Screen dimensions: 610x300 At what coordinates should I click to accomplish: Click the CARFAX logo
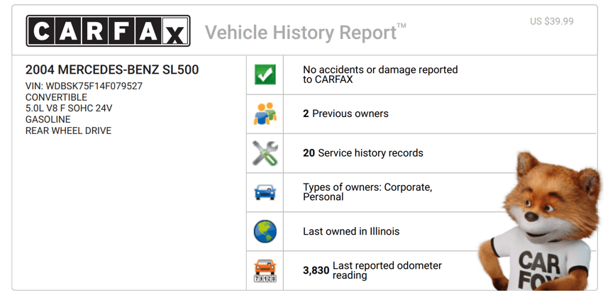pyautogui.click(x=108, y=31)
